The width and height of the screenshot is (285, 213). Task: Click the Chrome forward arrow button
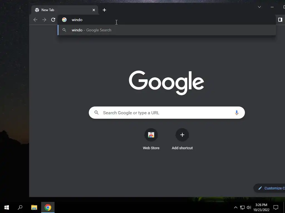tap(44, 20)
